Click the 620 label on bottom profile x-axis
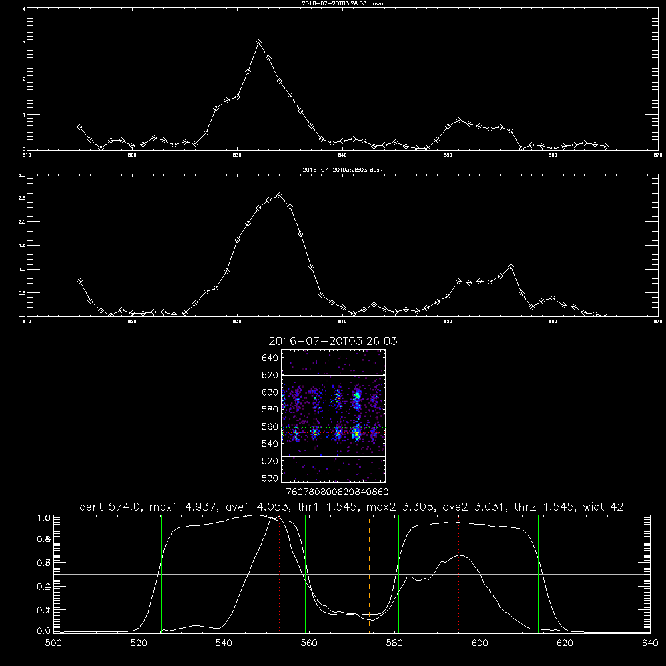The image size is (666, 666). 565,643
